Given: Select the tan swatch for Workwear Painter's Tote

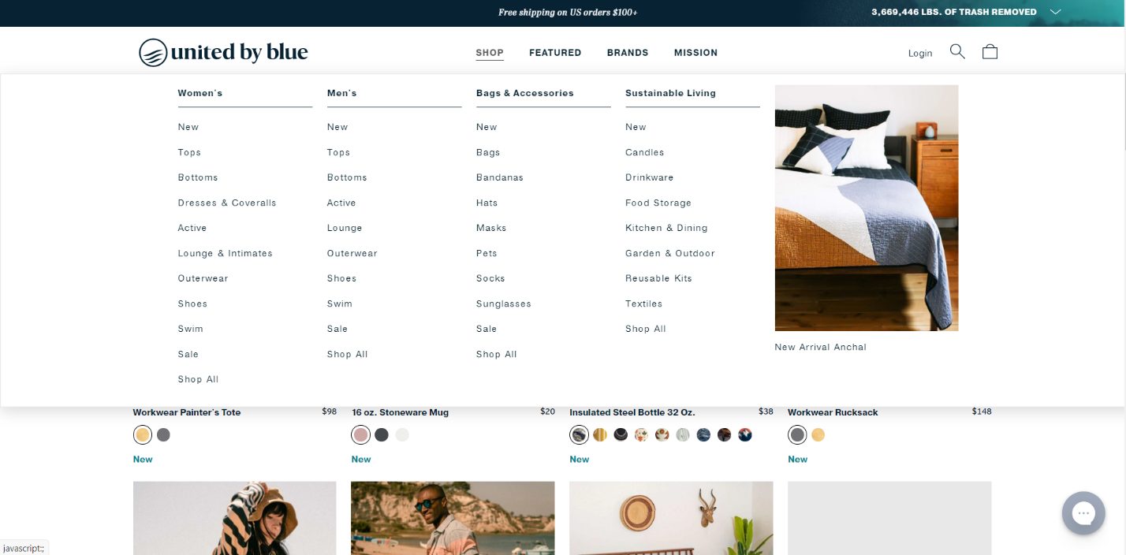Looking at the screenshot, I should 143,434.
